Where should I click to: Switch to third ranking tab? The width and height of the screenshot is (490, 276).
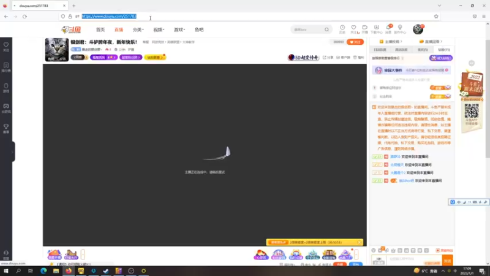423,50
